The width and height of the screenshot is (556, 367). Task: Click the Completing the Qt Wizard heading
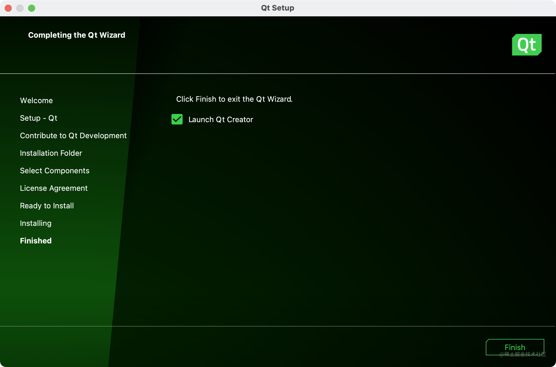(77, 35)
